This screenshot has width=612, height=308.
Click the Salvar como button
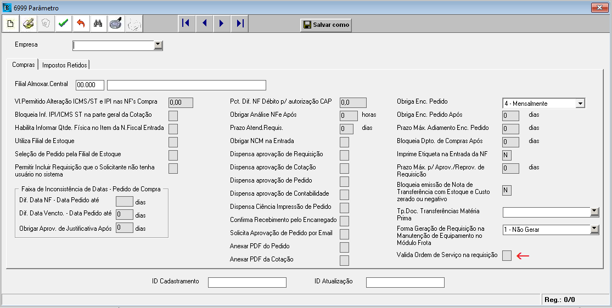[326, 25]
